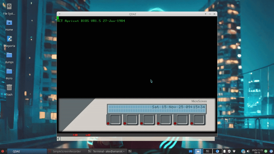Open the globe notification tray icon

[x=243, y=151]
